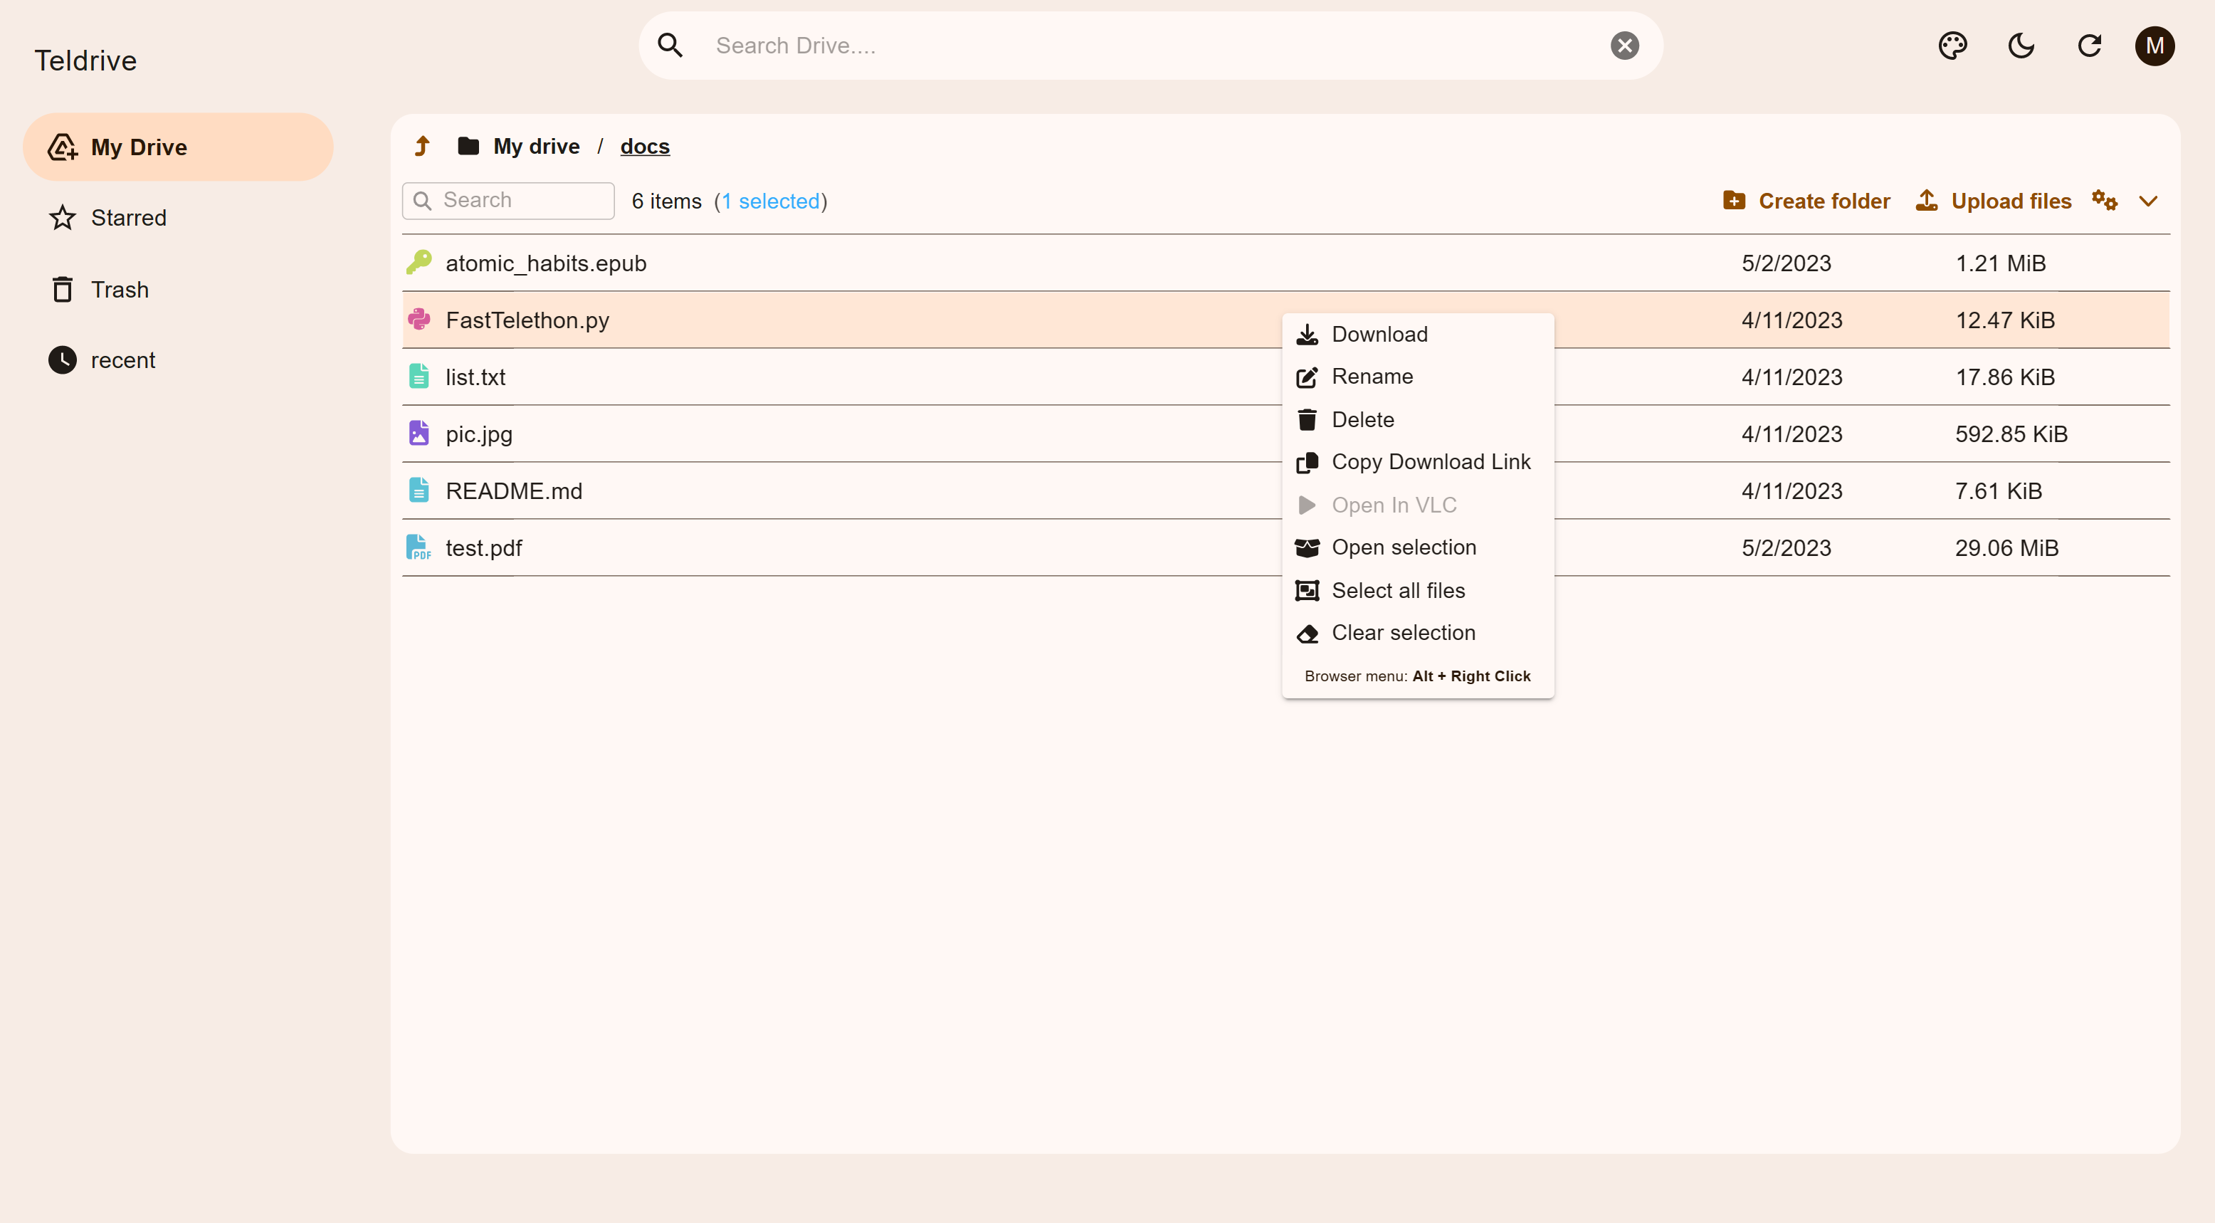
Task: Navigate to docs breadcrumb link
Action: (644, 146)
